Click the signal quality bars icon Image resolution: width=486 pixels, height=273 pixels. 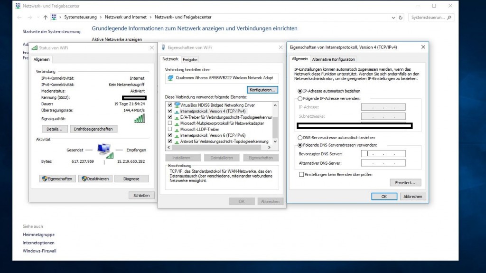(x=139, y=118)
